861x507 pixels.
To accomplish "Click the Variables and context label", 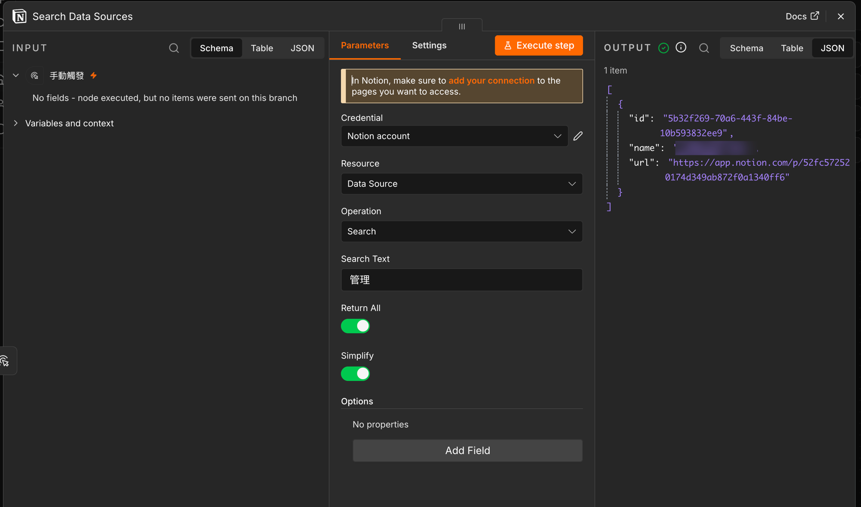I will pos(69,123).
